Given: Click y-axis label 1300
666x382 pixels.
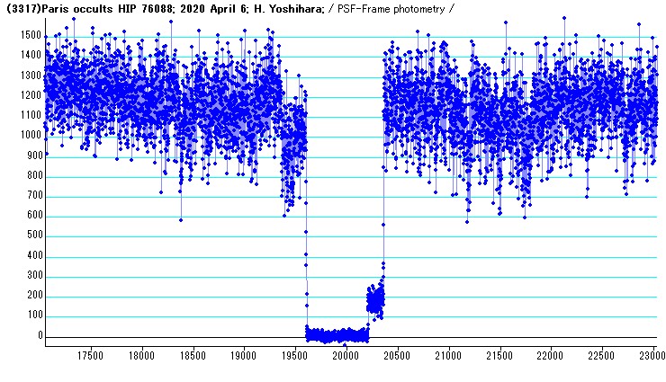Looking at the screenshot, I should (x=31, y=76).
